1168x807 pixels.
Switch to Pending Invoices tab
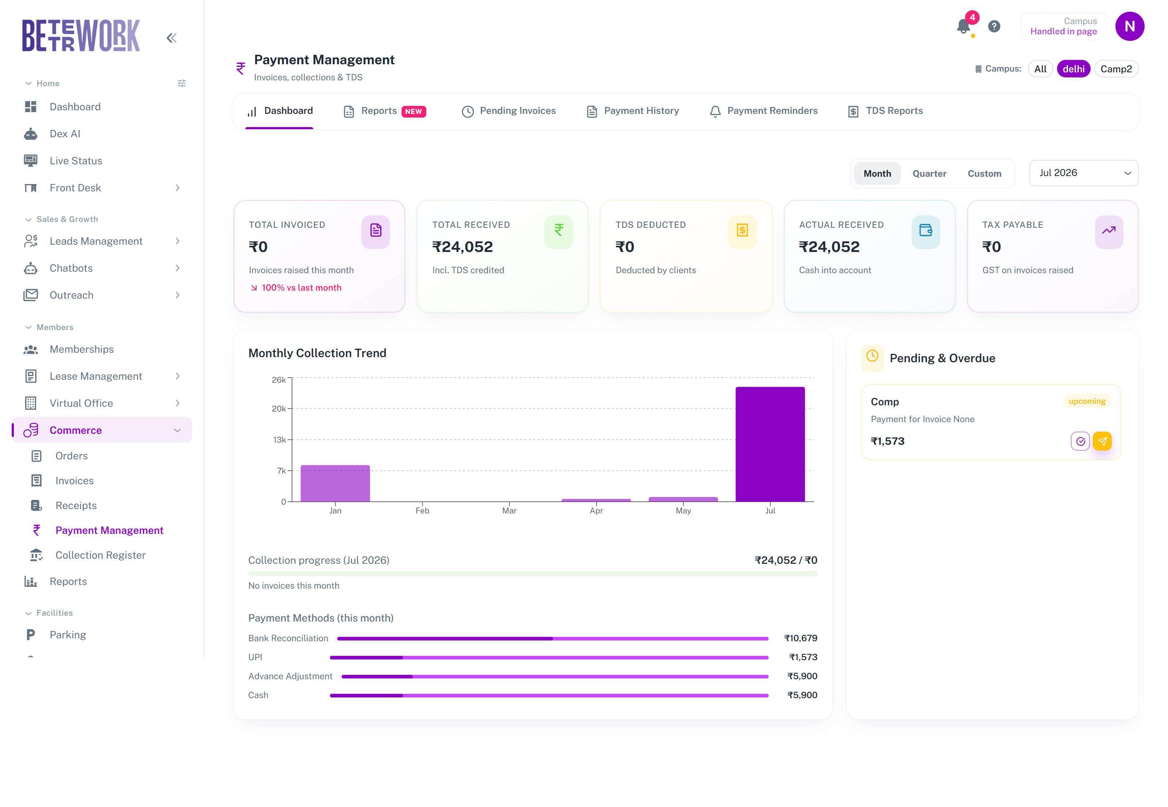click(508, 111)
